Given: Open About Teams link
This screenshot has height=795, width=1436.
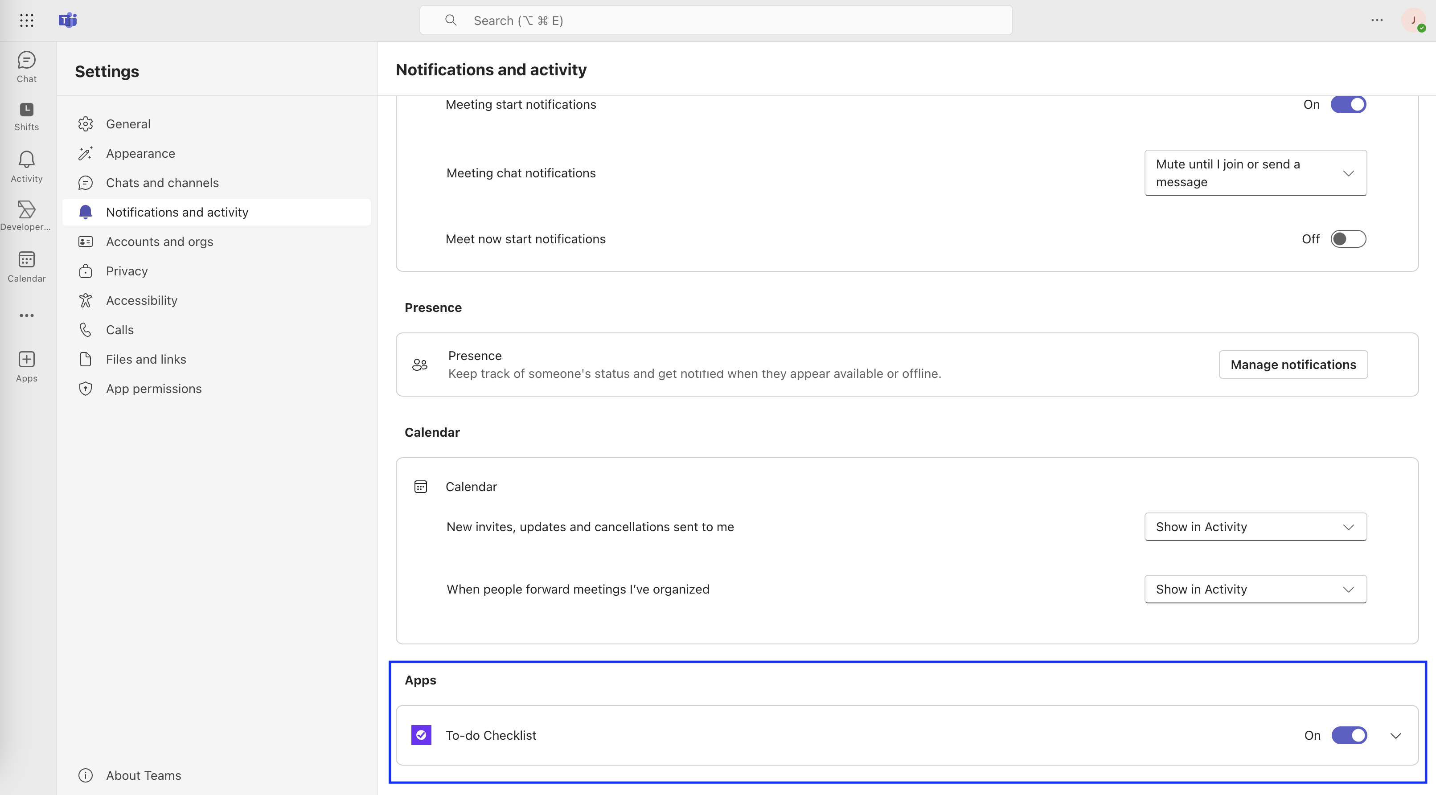Looking at the screenshot, I should (143, 775).
